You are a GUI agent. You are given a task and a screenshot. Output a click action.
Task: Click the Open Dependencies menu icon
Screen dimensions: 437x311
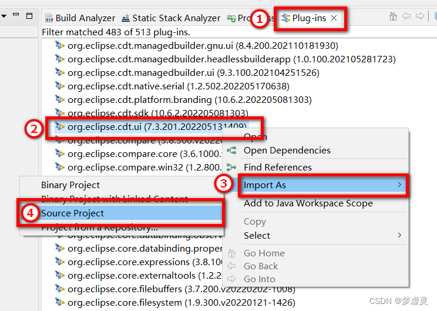[x=231, y=151]
